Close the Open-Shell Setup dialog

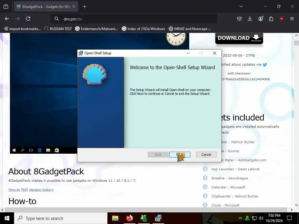pyautogui.click(x=215, y=53)
